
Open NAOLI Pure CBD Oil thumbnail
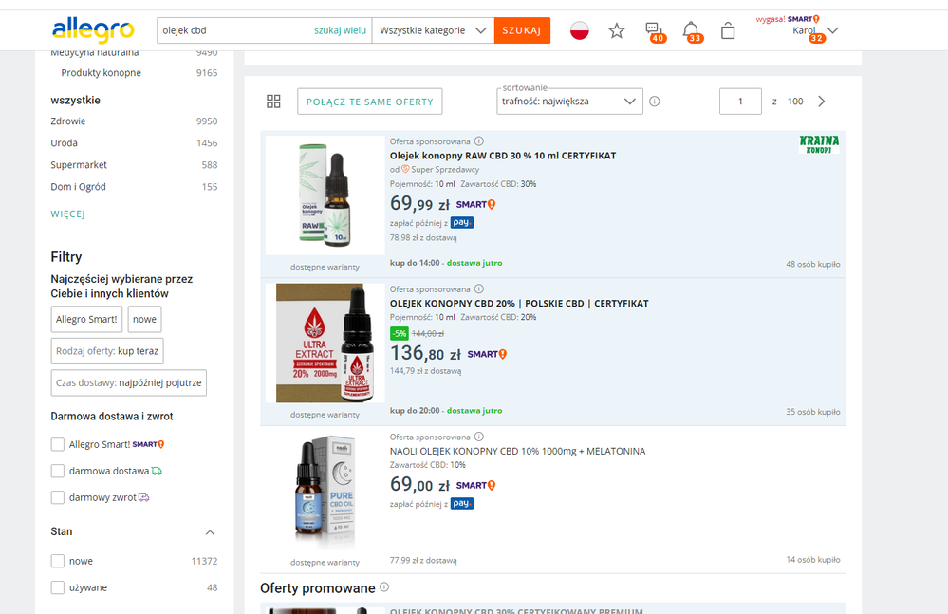click(x=325, y=490)
